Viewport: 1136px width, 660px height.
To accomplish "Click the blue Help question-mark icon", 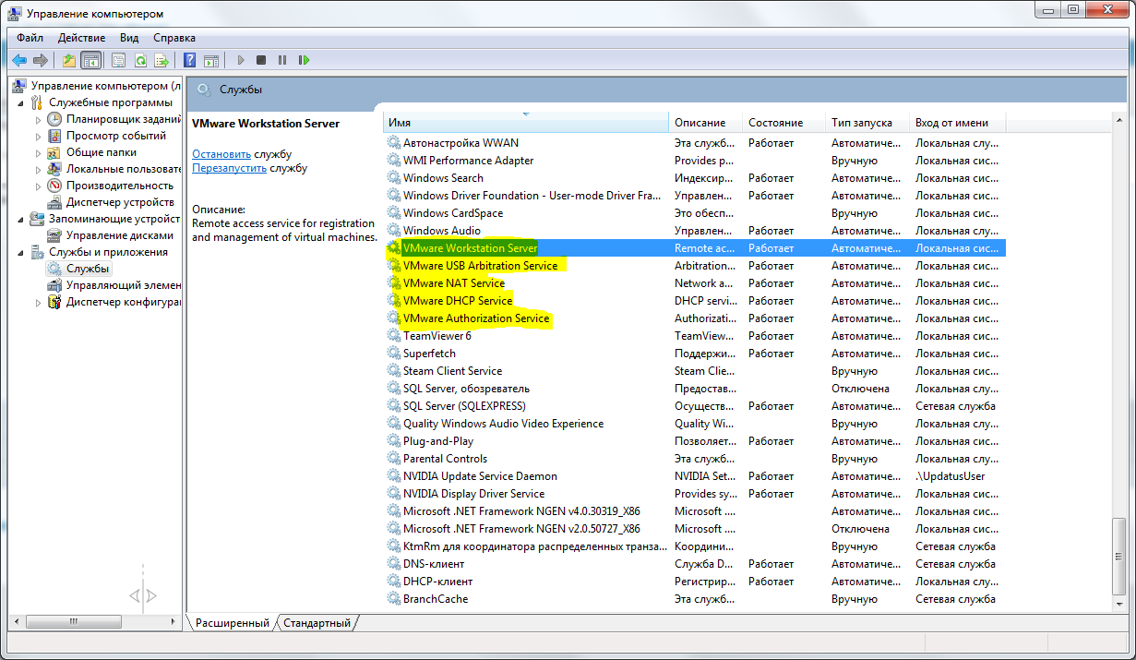I will click(x=189, y=60).
